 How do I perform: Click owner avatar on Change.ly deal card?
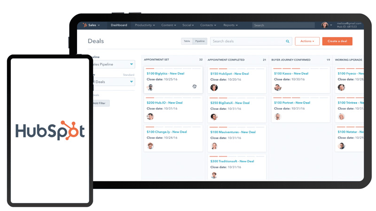pos(150,146)
